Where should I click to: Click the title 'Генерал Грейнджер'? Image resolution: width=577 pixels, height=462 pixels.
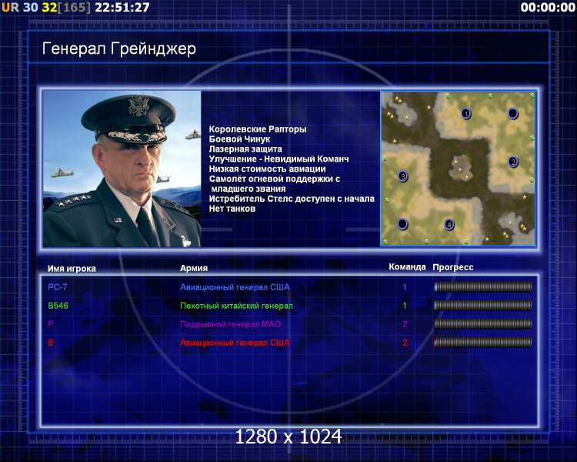click(119, 49)
